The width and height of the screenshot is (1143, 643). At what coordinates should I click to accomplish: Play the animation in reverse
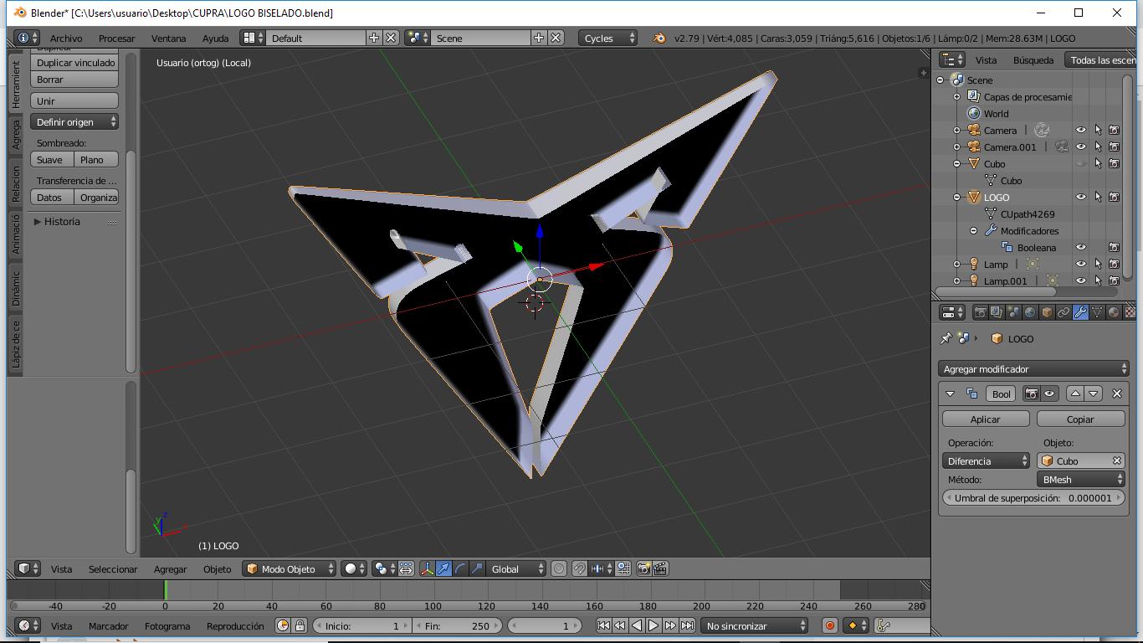coord(637,625)
